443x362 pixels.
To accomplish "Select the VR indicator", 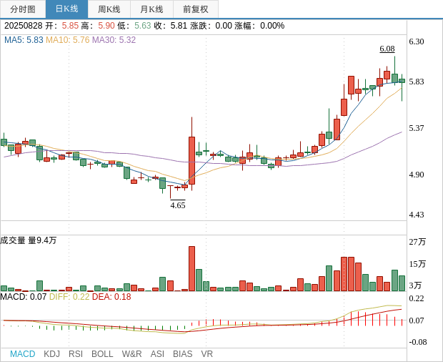I will 206,354.
